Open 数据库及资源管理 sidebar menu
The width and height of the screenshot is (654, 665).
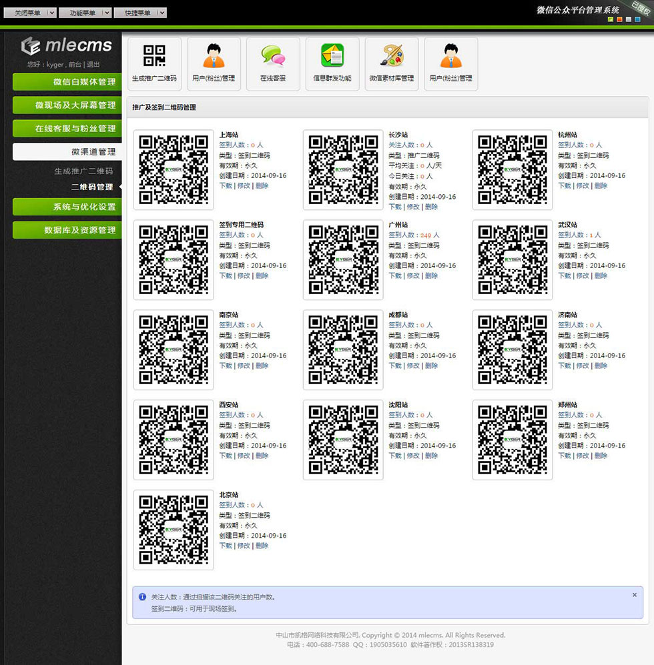pyautogui.click(x=67, y=230)
